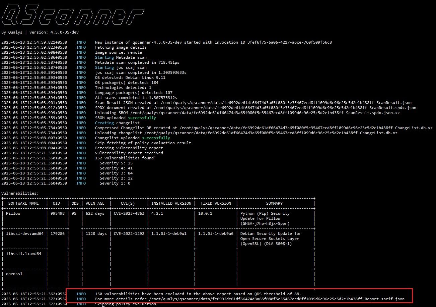Screen dimensions: 436x307
Task: Click the '(OpenSSL) (DLA 3008-1)' summary text
Action: [x=266, y=244]
